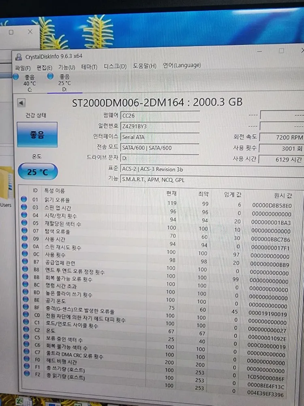Open the 파일(F) menu
This screenshot has height=406, width=304.
pos(23,68)
